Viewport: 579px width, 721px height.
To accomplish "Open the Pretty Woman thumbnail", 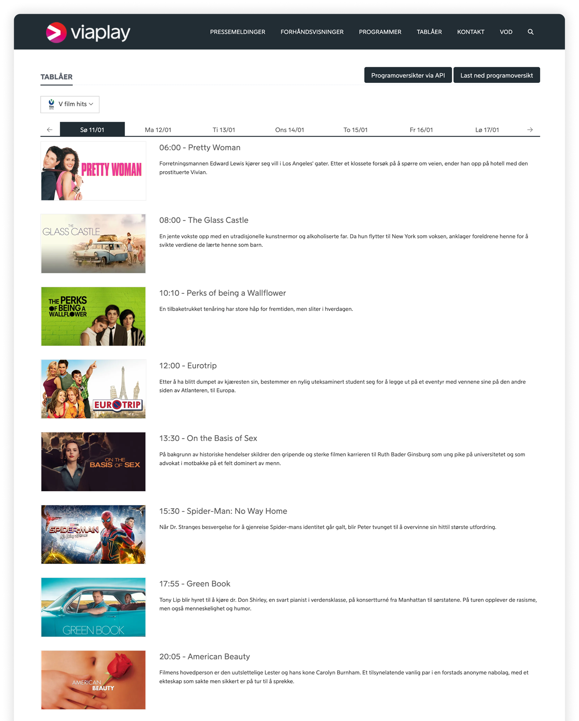I will 93,171.
